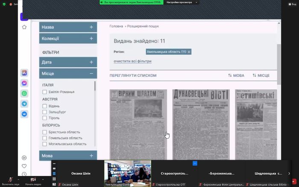Select Хмельницька ОУНБ video tile
The width and height of the screenshot is (299, 187).
coord(128,173)
